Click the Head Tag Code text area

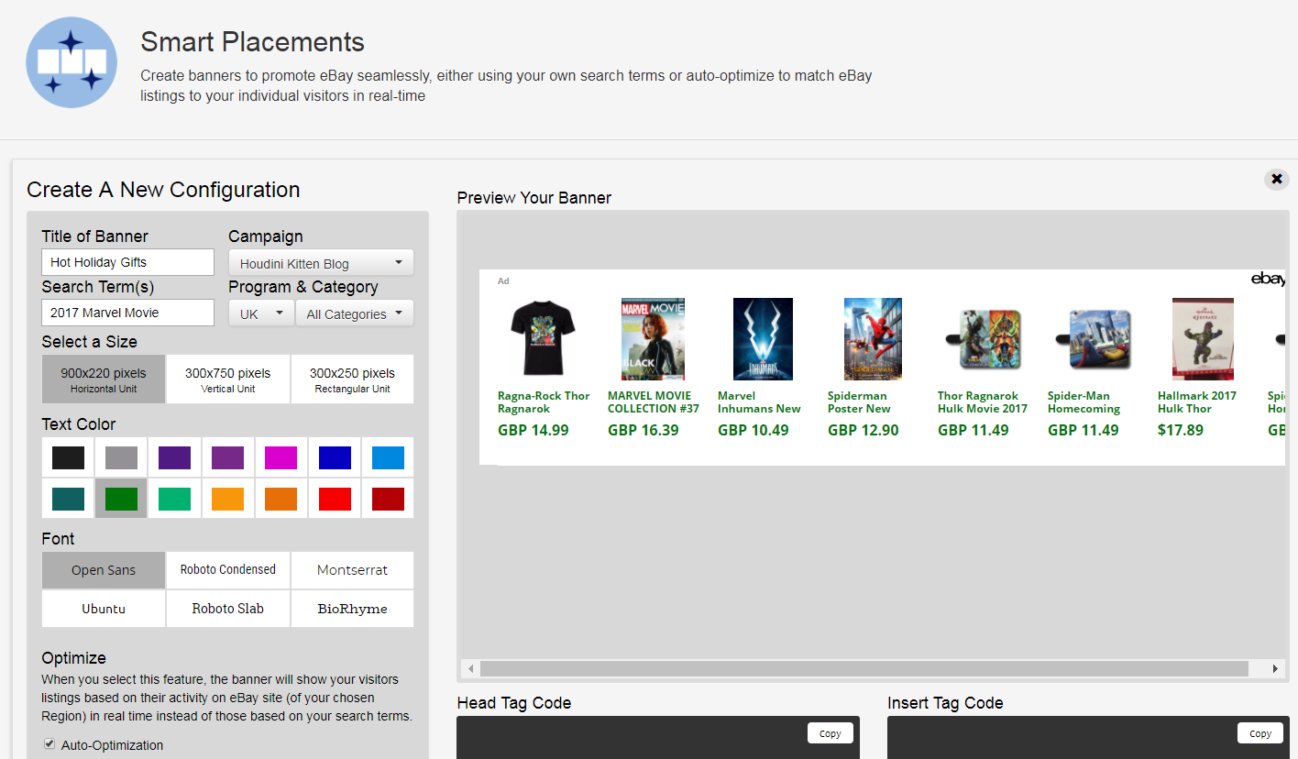(658, 738)
